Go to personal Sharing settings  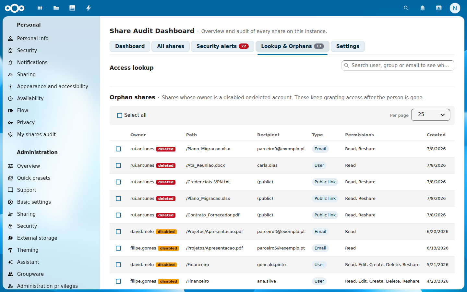[x=51, y=75]
